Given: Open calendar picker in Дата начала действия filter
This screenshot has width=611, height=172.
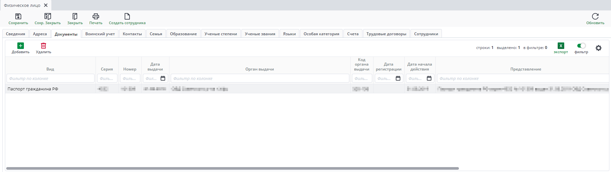Looking at the screenshot, I should pyautogui.click(x=429, y=78).
